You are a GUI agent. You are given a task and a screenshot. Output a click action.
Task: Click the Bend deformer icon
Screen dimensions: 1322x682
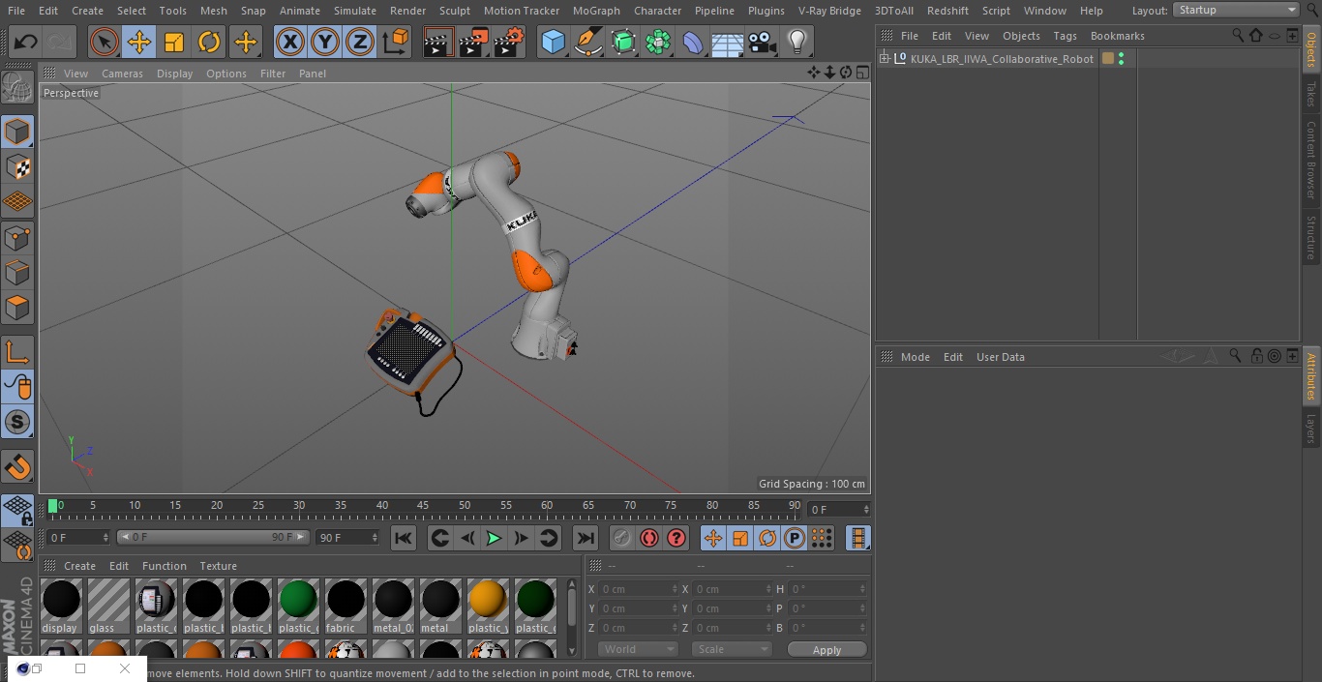point(693,42)
